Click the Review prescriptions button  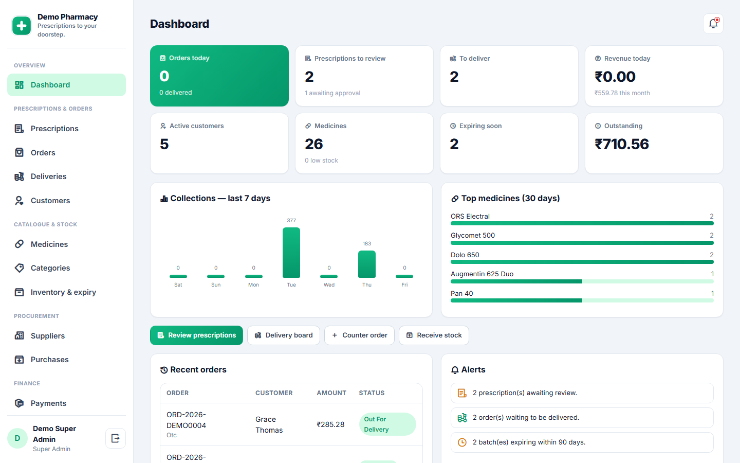coord(196,335)
